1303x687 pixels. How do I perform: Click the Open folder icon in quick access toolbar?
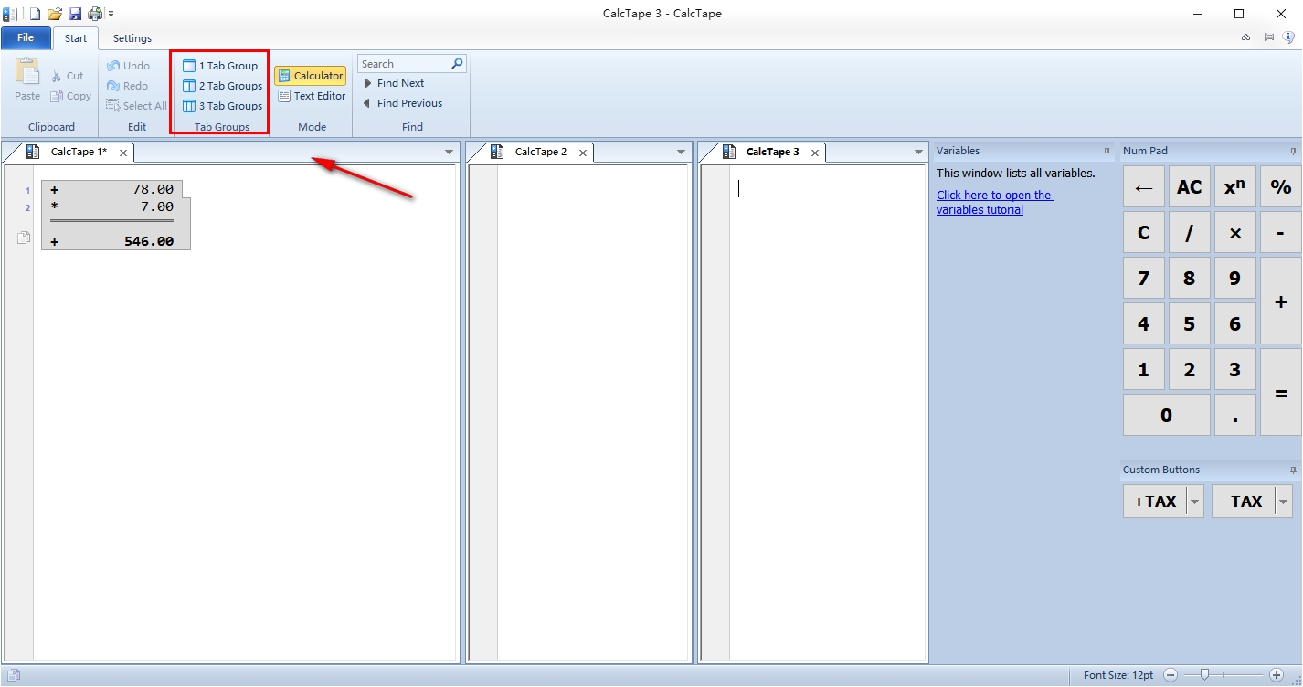click(55, 14)
